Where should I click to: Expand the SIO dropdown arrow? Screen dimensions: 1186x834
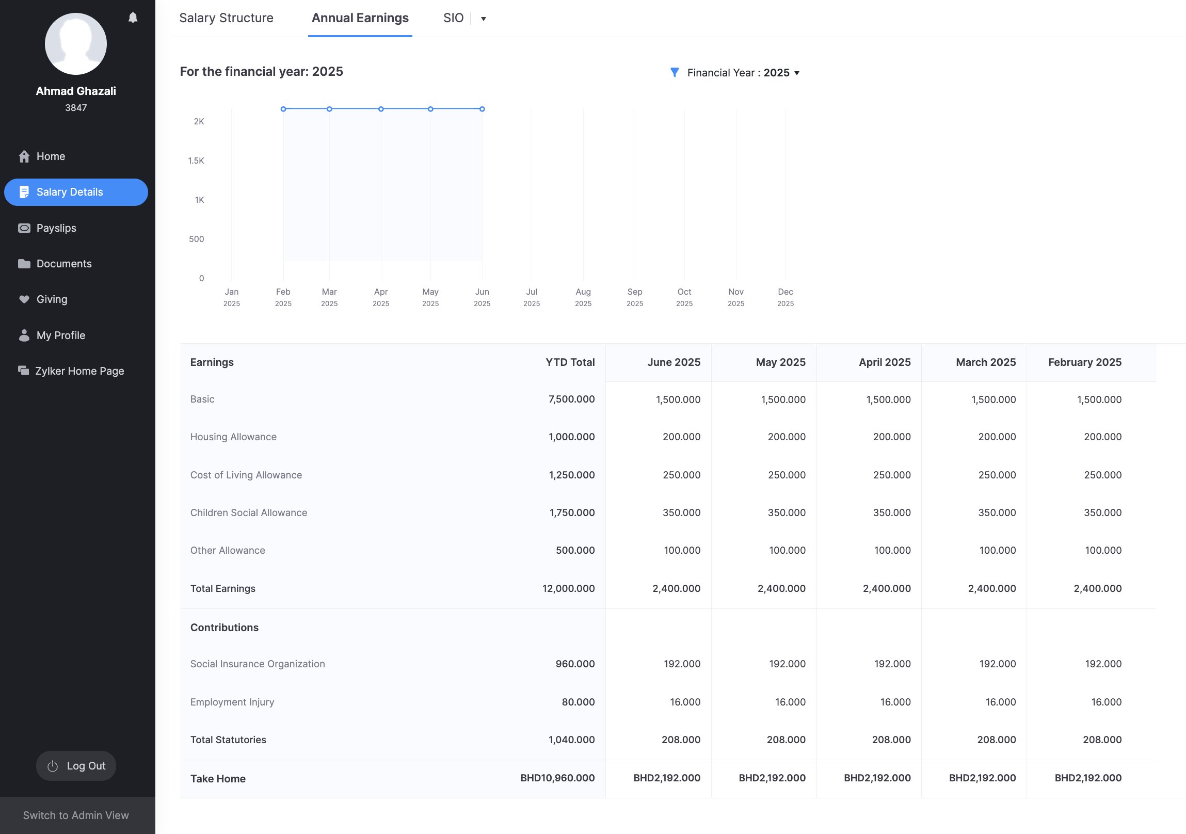click(483, 19)
